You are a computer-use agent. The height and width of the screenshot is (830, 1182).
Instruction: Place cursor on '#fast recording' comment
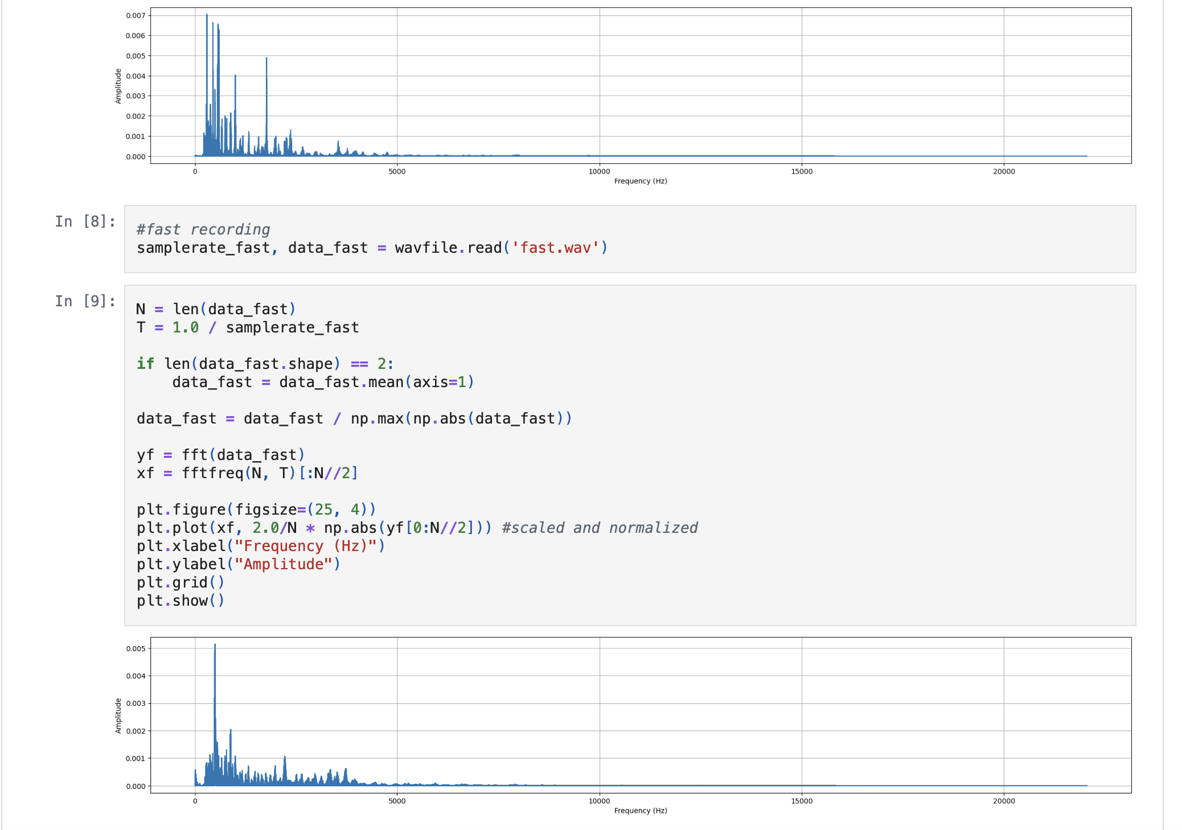coord(203,229)
